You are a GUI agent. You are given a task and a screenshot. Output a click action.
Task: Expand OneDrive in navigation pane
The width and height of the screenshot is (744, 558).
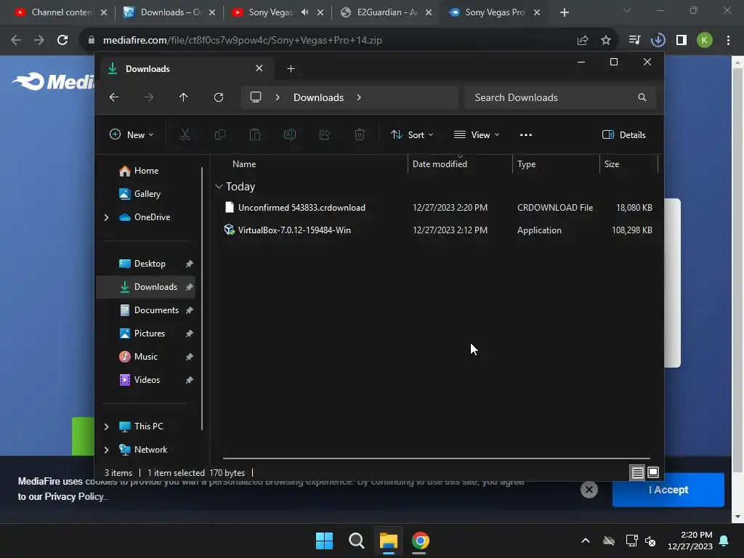click(x=106, y=217)
